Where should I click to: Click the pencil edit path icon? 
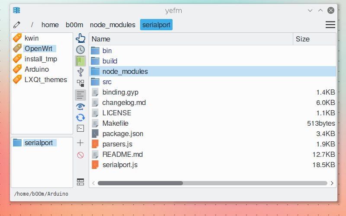(x=17, y=25)
